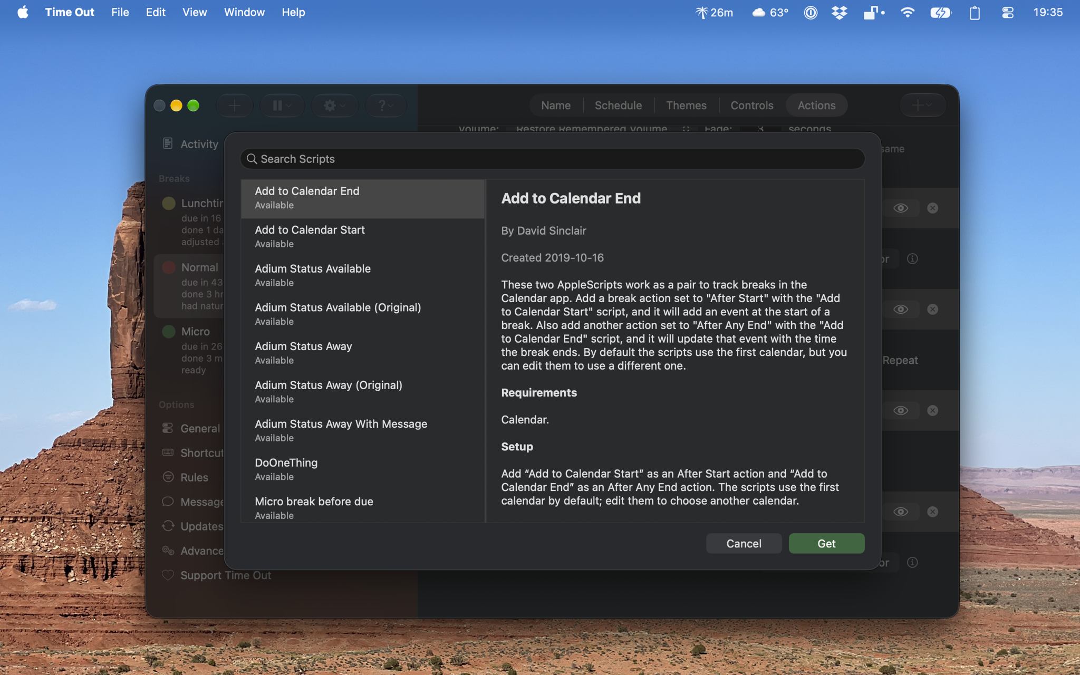Open the add action plus dropdown
The width and height of the screenshot is (1080, 675).
pos(922,105)
